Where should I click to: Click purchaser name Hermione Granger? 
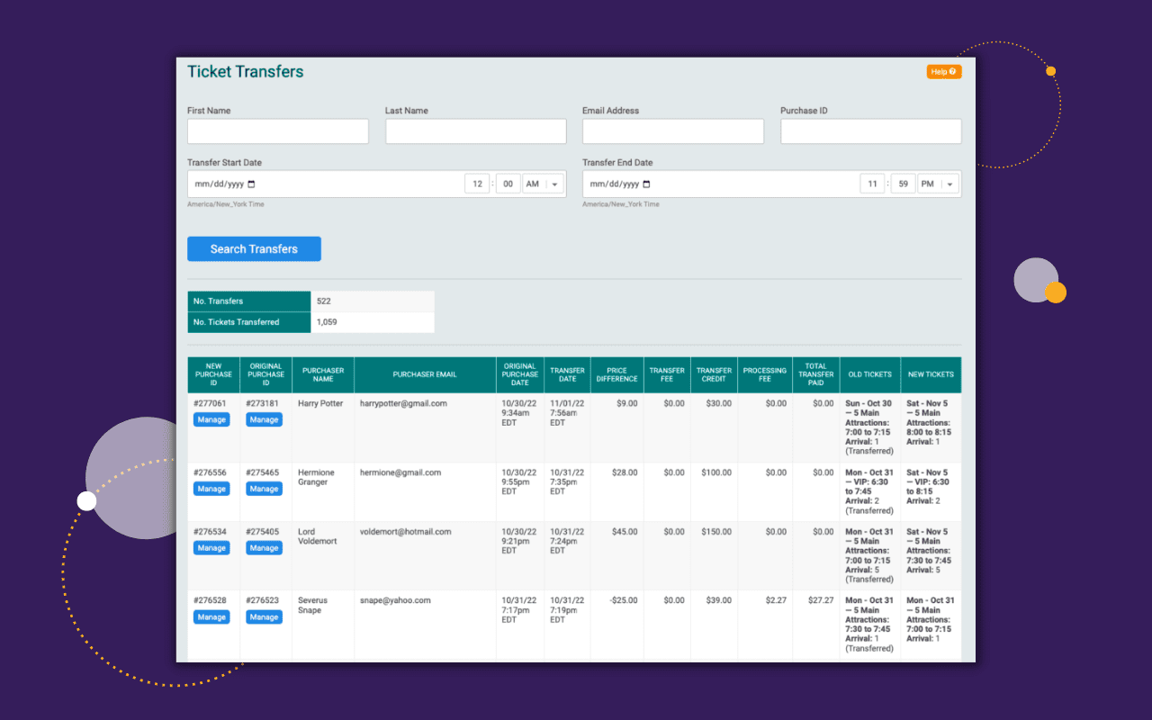coord(317,477)
